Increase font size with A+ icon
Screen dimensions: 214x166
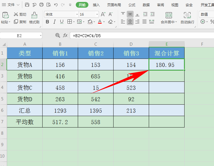coord(103,14)
